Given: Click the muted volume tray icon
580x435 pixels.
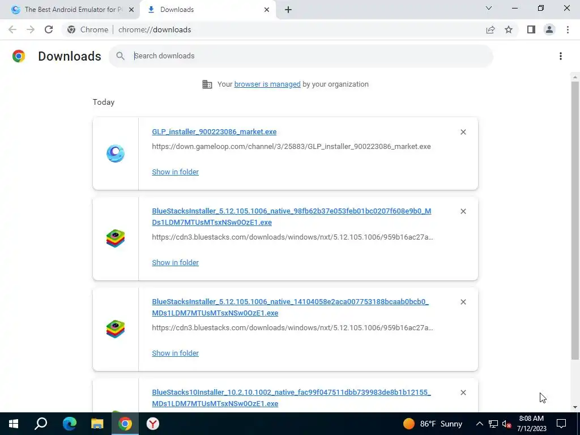Looking at the screenshot, I should pyautogui.click(x=507, y=424).
